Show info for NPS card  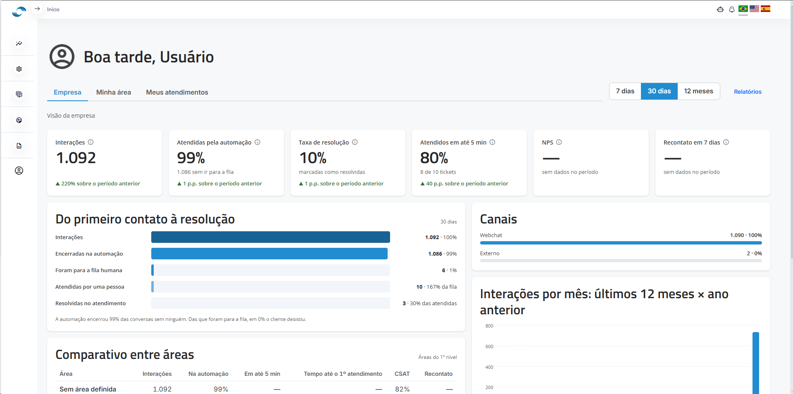(x=559, y=142)
